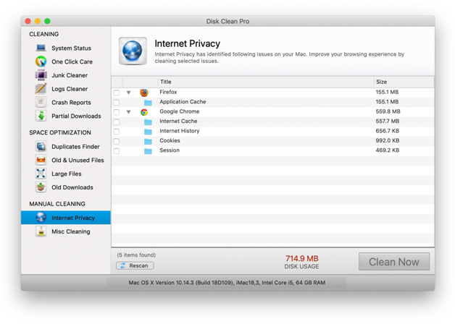Check the Firefox row checkbox

click(x=117, y=93)
